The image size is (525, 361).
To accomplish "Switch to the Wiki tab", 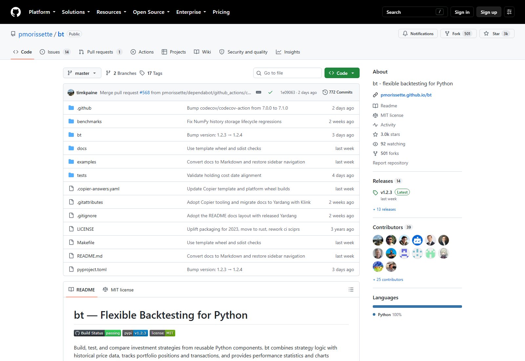I will [202, 52].
